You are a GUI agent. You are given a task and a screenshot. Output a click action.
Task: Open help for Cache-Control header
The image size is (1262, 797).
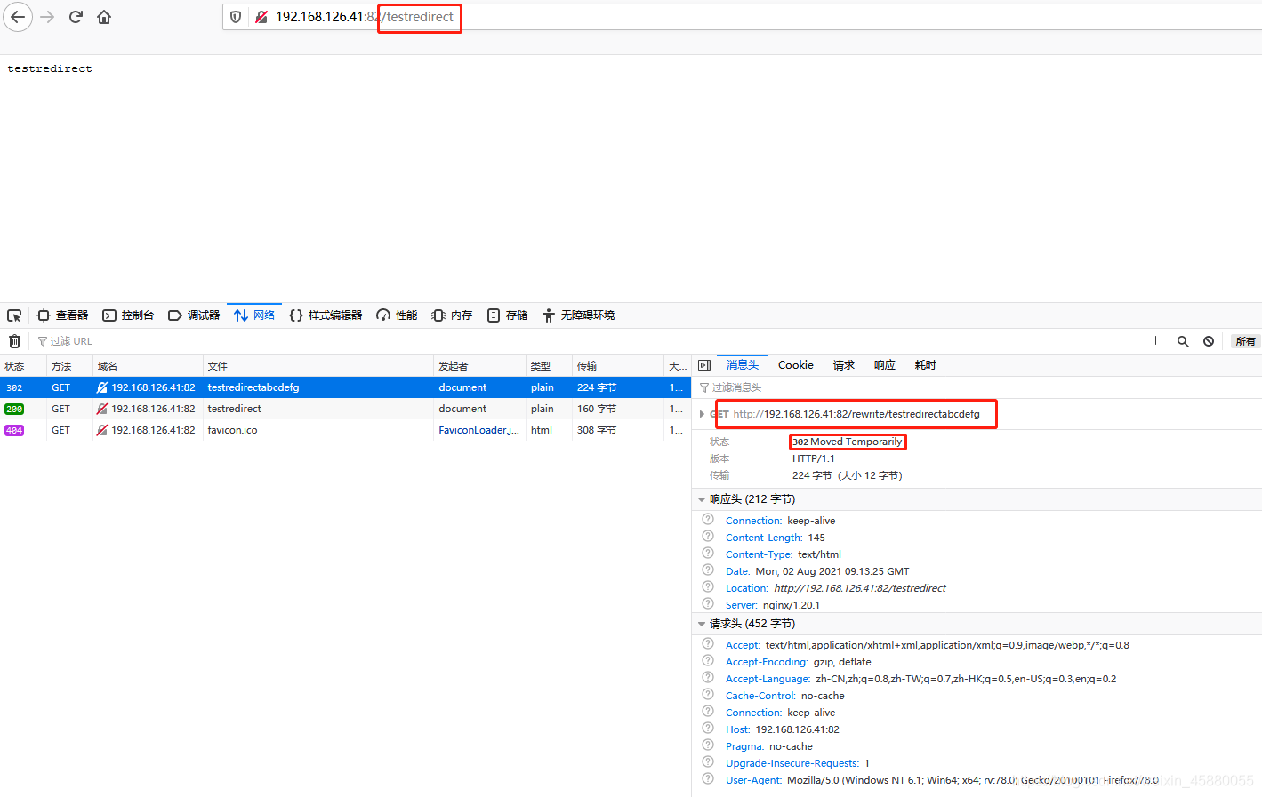point(708,695)
